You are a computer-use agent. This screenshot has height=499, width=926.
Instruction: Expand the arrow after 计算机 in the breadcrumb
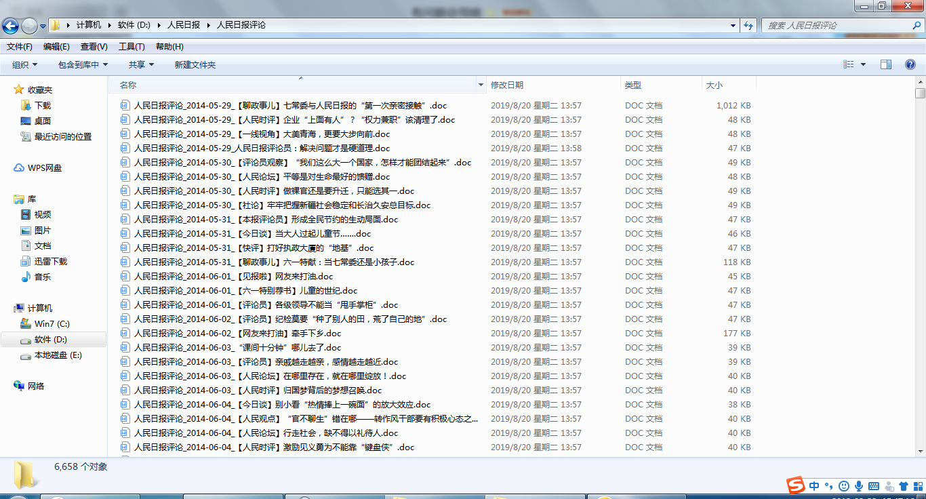(109, 25)
